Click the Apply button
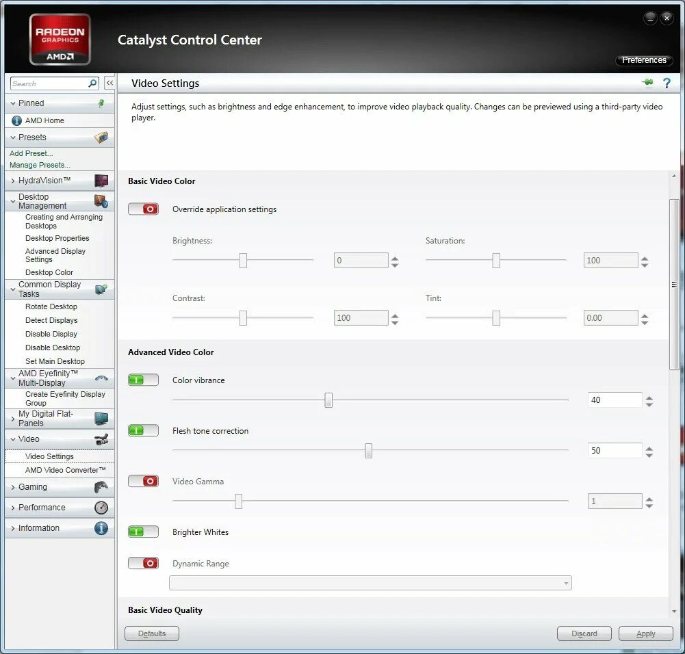 (646, 633)
